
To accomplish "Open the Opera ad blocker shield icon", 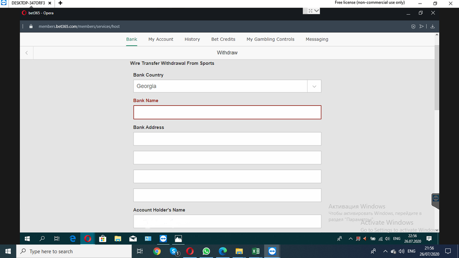I will 413,26.
